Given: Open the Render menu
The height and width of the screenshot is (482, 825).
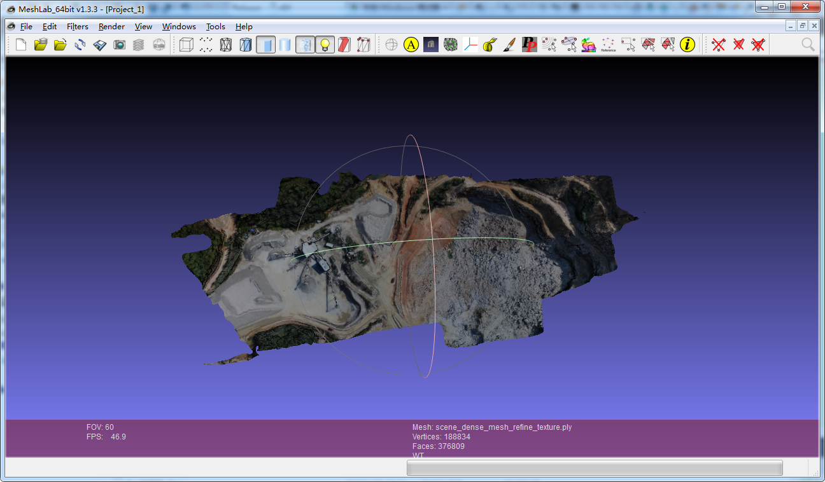Looking at the screenshot, I should point(111,27).
